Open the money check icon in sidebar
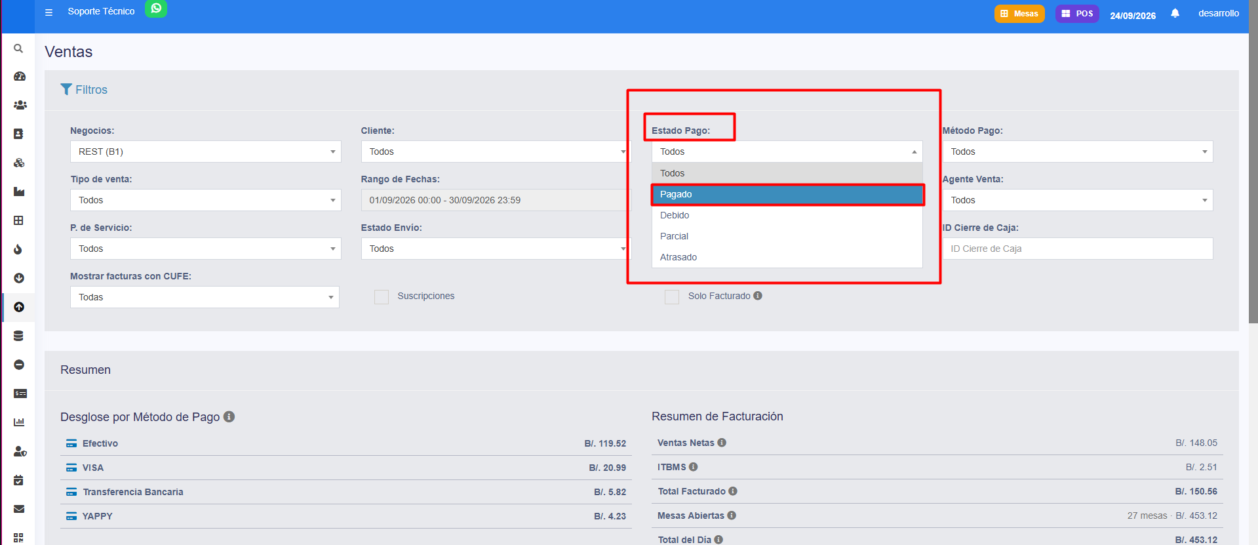Viewport: 1258px width, 545px height. (x=20, y=394)
